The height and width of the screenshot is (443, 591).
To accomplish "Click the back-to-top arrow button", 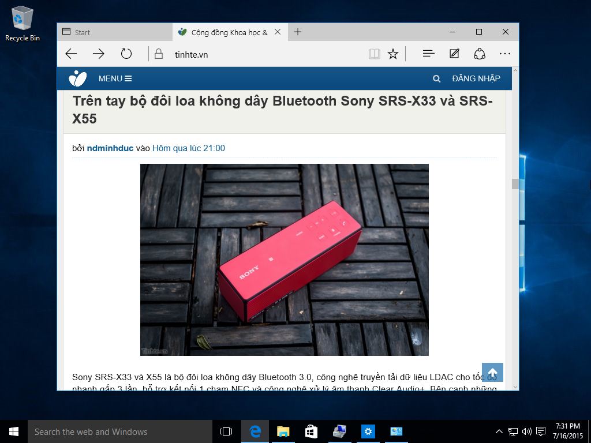I will (492, 372).
